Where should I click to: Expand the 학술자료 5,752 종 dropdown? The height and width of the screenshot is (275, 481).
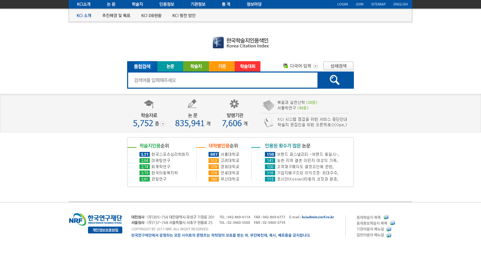pyautogui.click(x=163, y=124)
